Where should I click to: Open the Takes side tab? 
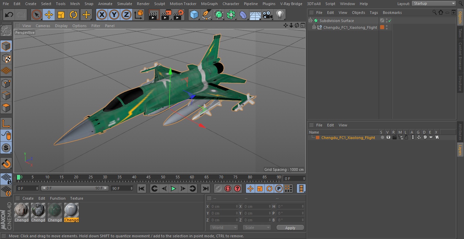click(460, 33)
